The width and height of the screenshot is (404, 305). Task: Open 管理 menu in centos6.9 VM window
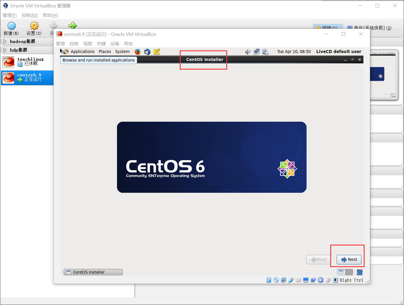(x=60, y=44)
